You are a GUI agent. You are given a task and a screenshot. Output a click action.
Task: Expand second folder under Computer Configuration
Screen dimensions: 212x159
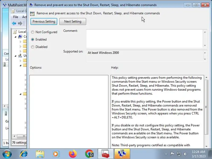[21, 46]
